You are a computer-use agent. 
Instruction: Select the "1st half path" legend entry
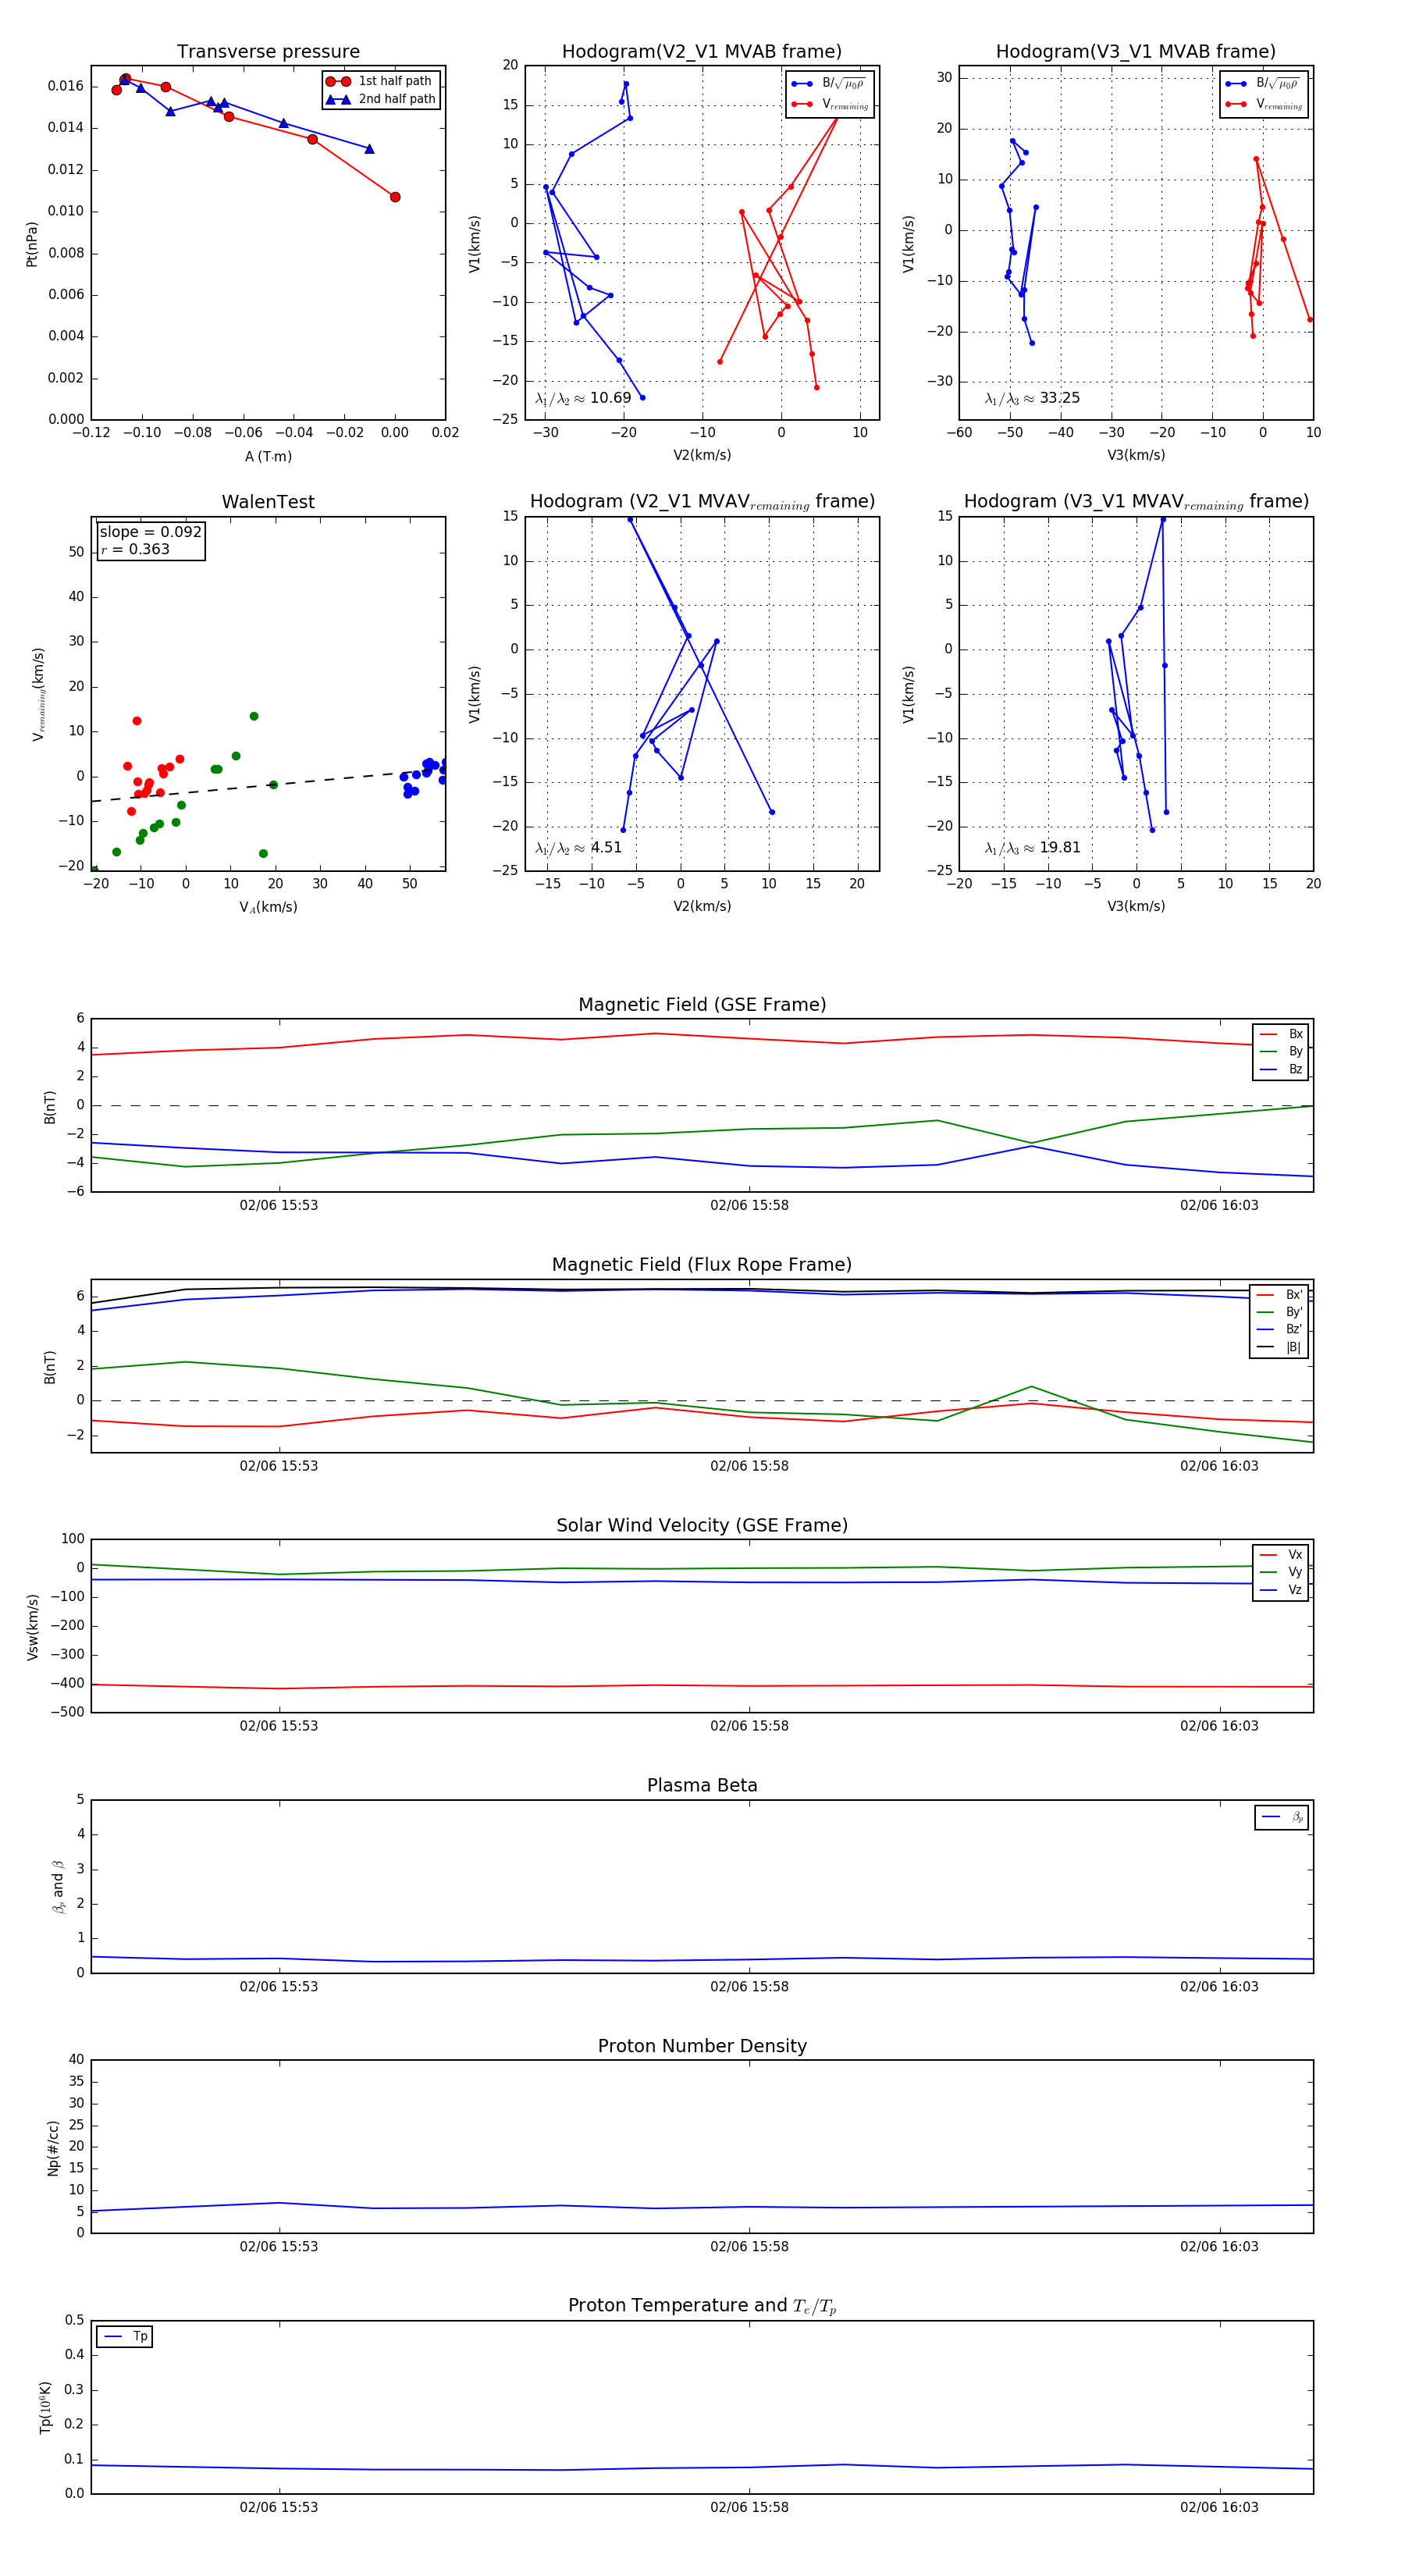(x=381, y=81)
